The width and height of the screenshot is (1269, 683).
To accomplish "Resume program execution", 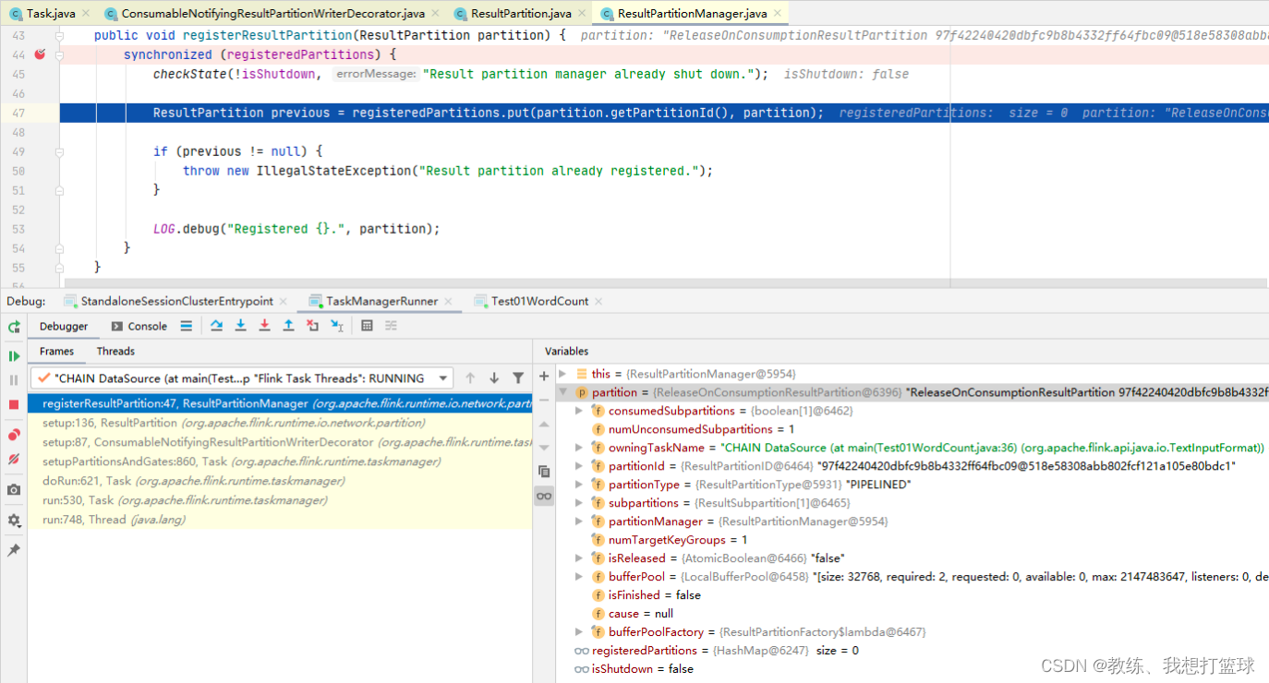I will pos(14,356).
